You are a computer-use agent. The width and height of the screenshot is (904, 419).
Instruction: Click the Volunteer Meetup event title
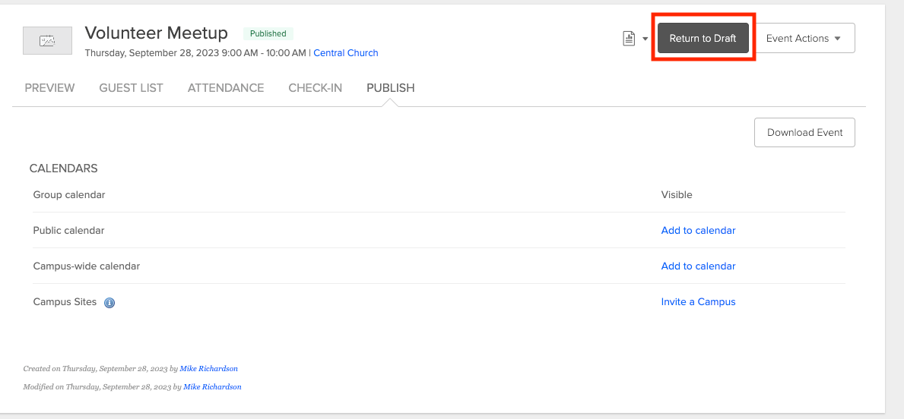[156, 33]
